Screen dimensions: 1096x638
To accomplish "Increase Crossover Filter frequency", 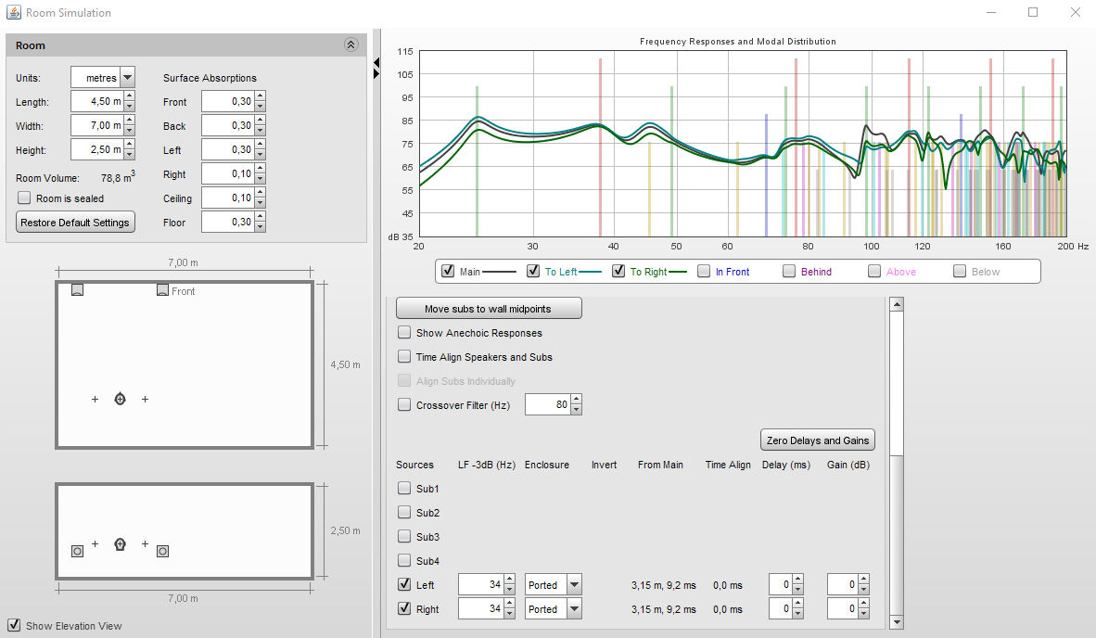I will tap(576, 400).
